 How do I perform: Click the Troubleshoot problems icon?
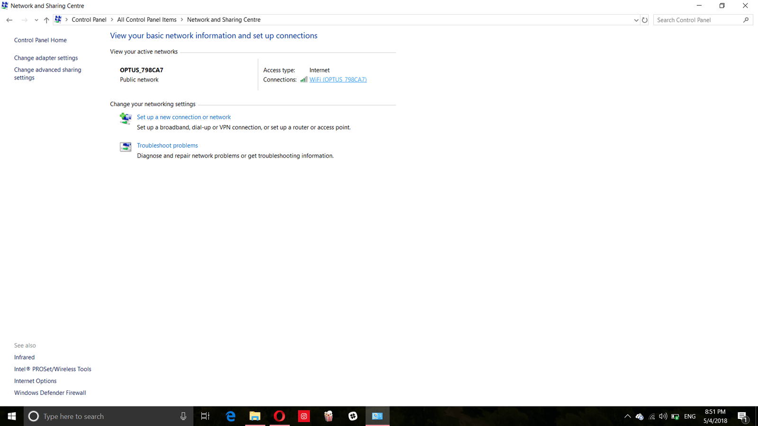pos(126,147)
